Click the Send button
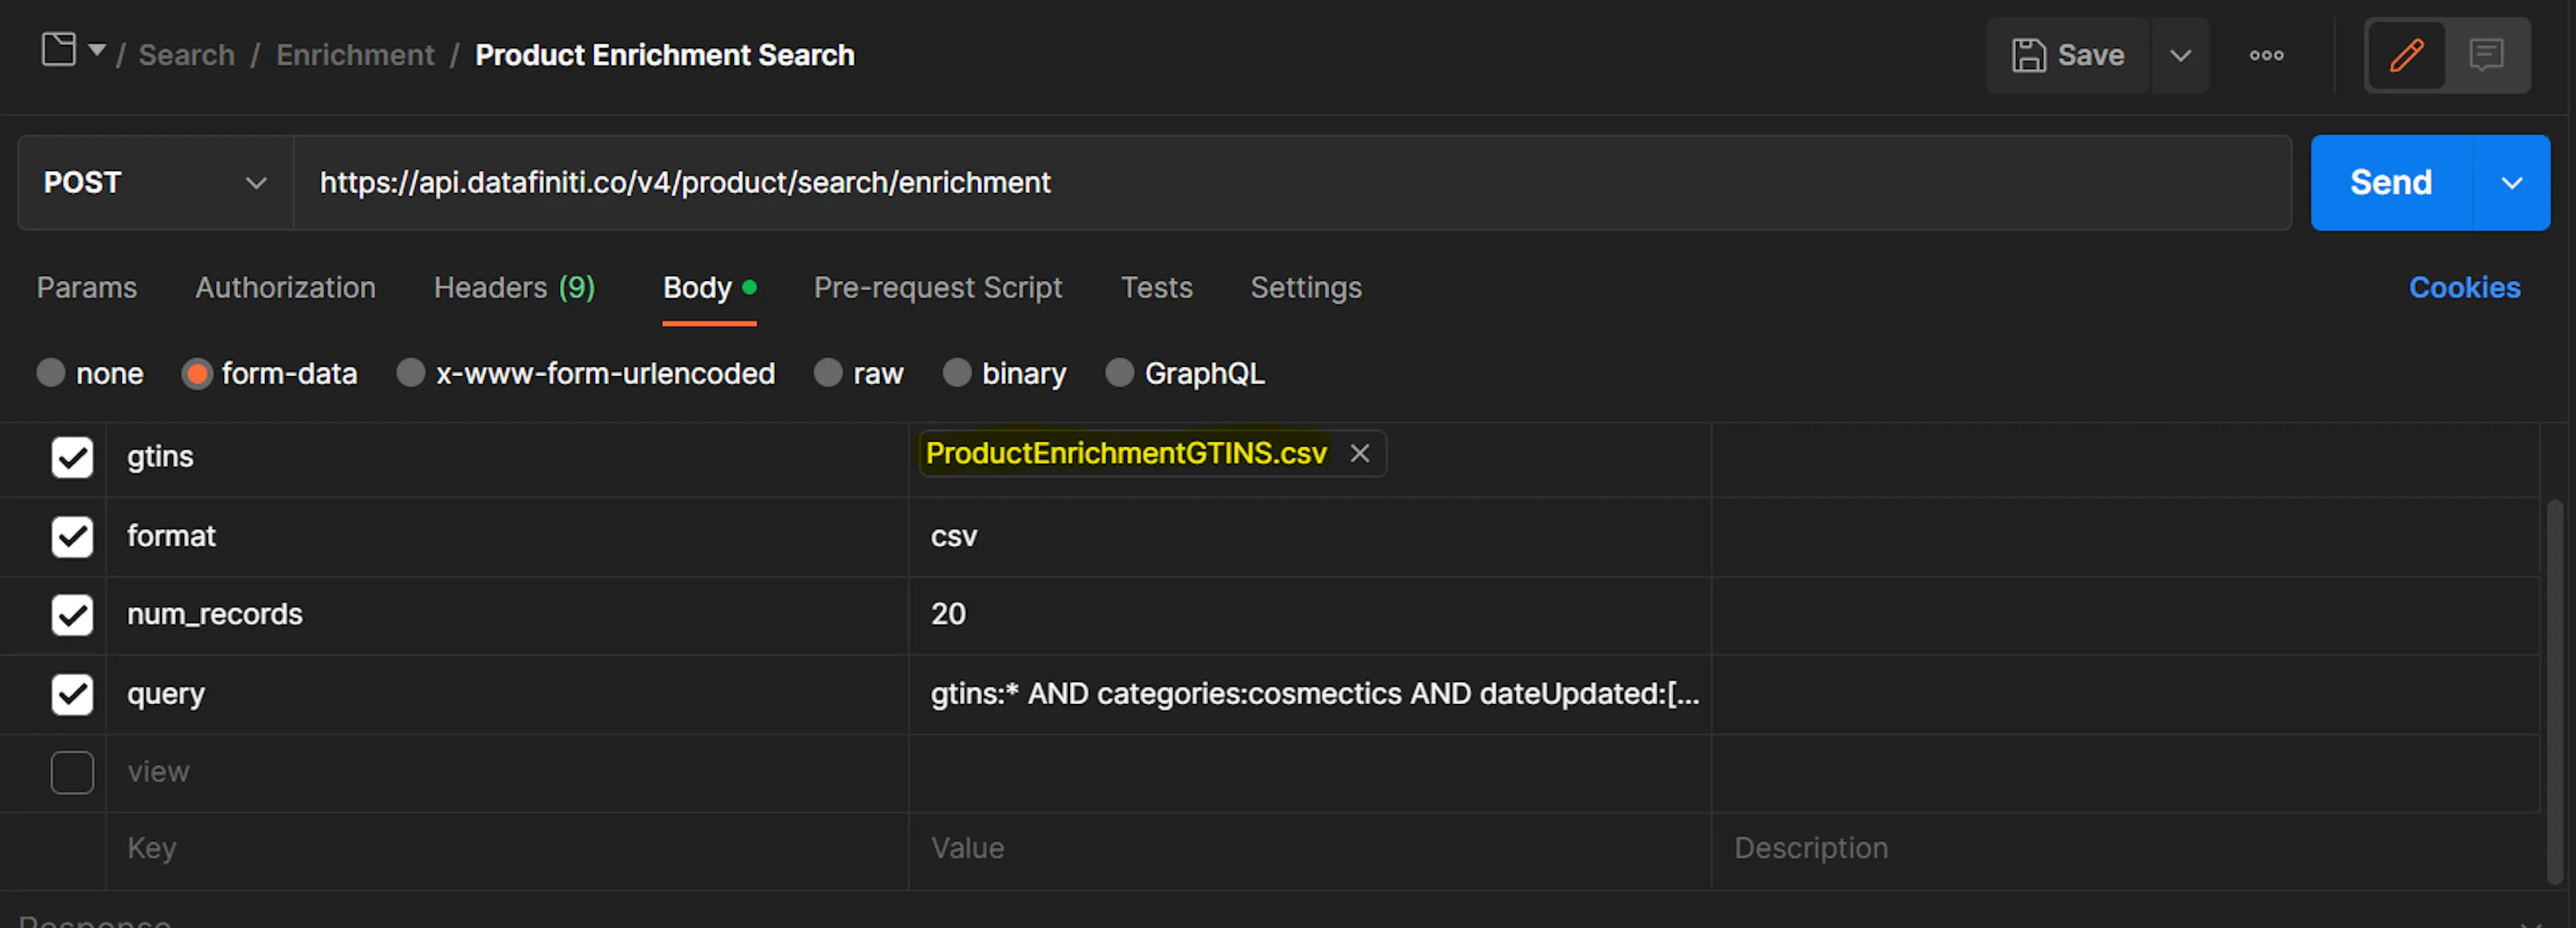 pos(2390,182)
